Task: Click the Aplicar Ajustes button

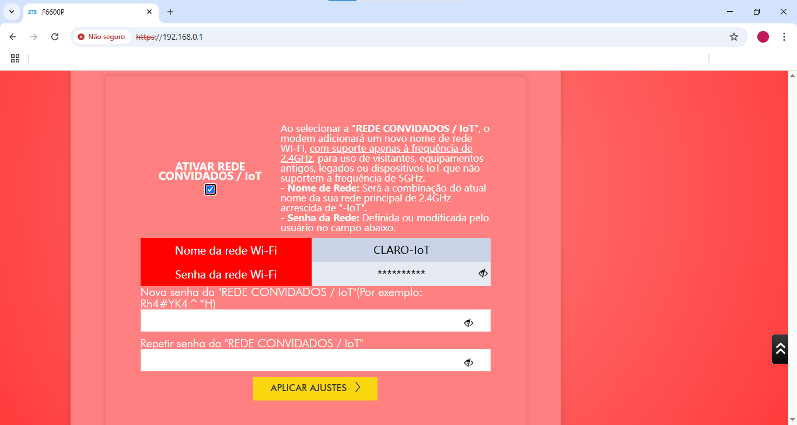Action: [315, 388]
